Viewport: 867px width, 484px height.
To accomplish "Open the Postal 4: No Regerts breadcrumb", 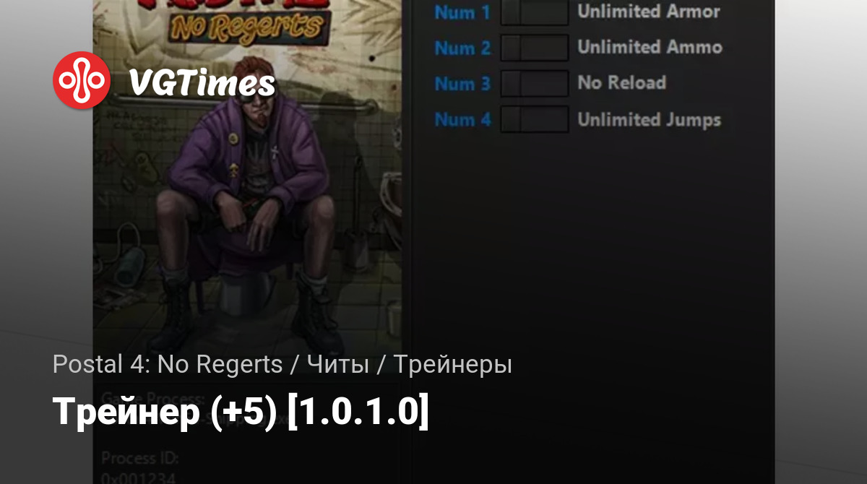I will tap(168, 365).
